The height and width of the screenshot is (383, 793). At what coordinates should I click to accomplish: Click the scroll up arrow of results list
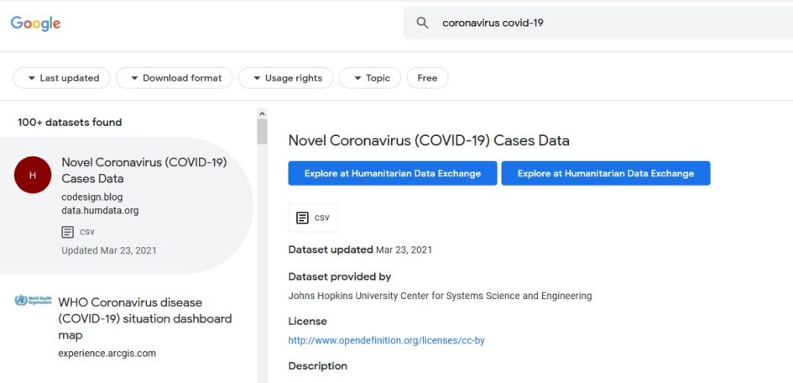262,113
